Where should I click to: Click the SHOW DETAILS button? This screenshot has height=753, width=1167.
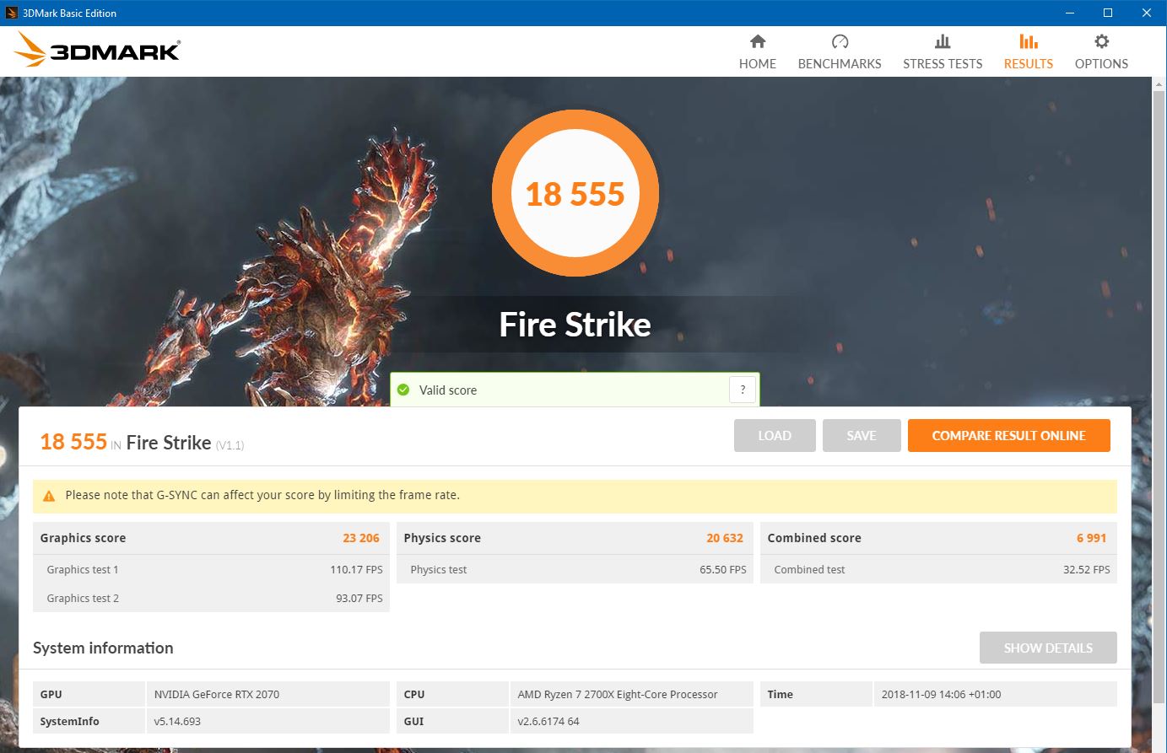tap(1048, 648)
